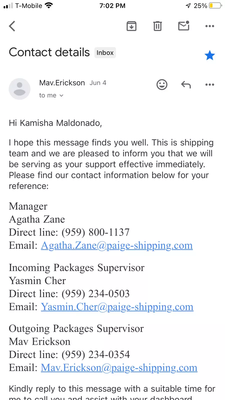Open the Yasmin.Cher@paige-shipping.com email link
The width and height of the screenshot is (225, 400).
tap(117, 307)
